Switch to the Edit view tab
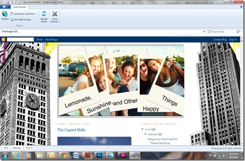The image size is (245, 161). click(6, 148)
